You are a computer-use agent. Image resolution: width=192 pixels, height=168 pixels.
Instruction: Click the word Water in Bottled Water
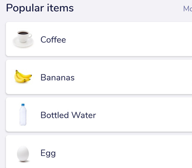(84, 115)
